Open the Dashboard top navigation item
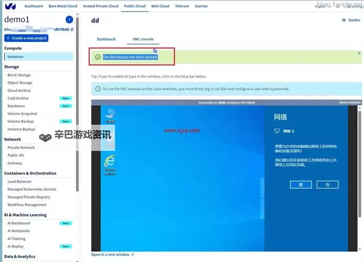 click(x=34, y=6)
